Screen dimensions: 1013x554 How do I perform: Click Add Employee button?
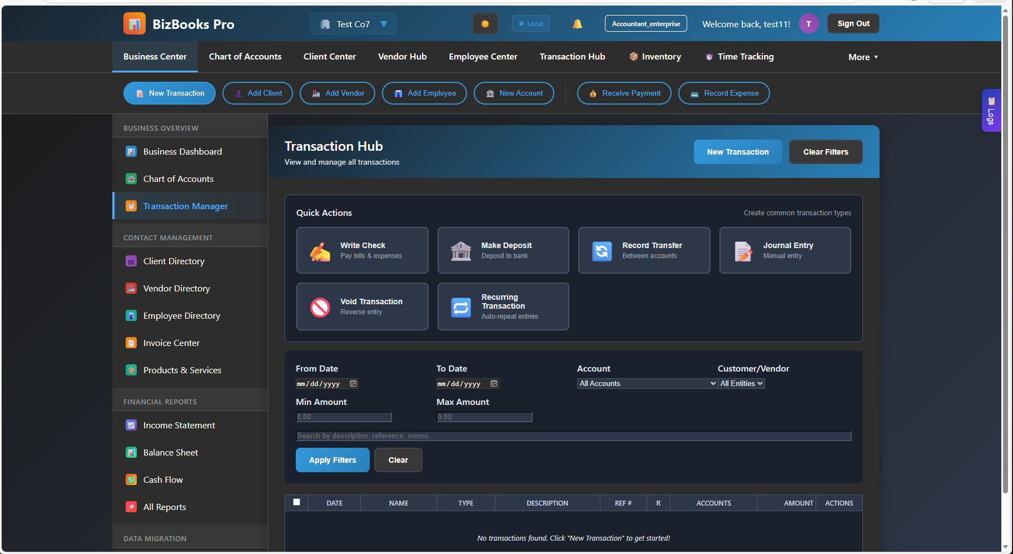[x=425, y=93]
